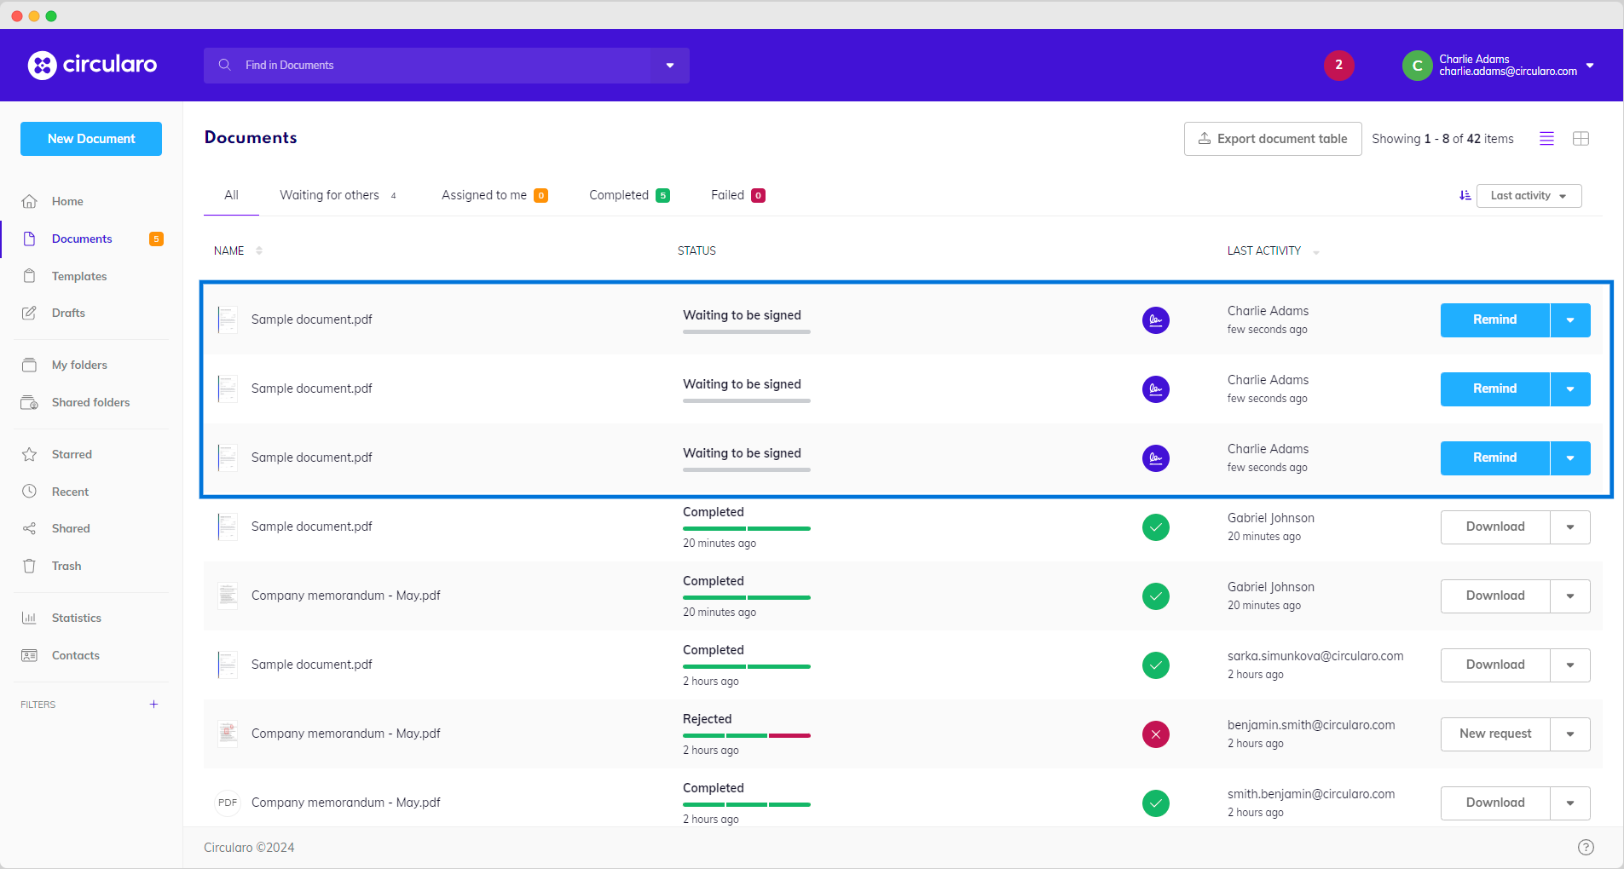Toggle sort direction icon beside Last activity
Screen dimensions: 1624x869
(1465, 196)
